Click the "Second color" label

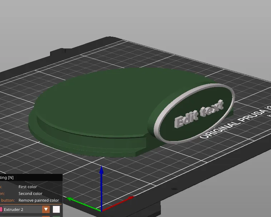pos(30,193)
